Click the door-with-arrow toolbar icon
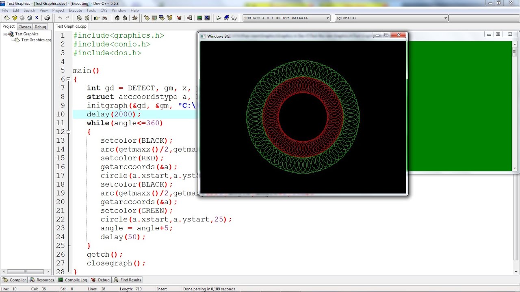This screenshot has height=292, width=520. [x=189, y=18]
